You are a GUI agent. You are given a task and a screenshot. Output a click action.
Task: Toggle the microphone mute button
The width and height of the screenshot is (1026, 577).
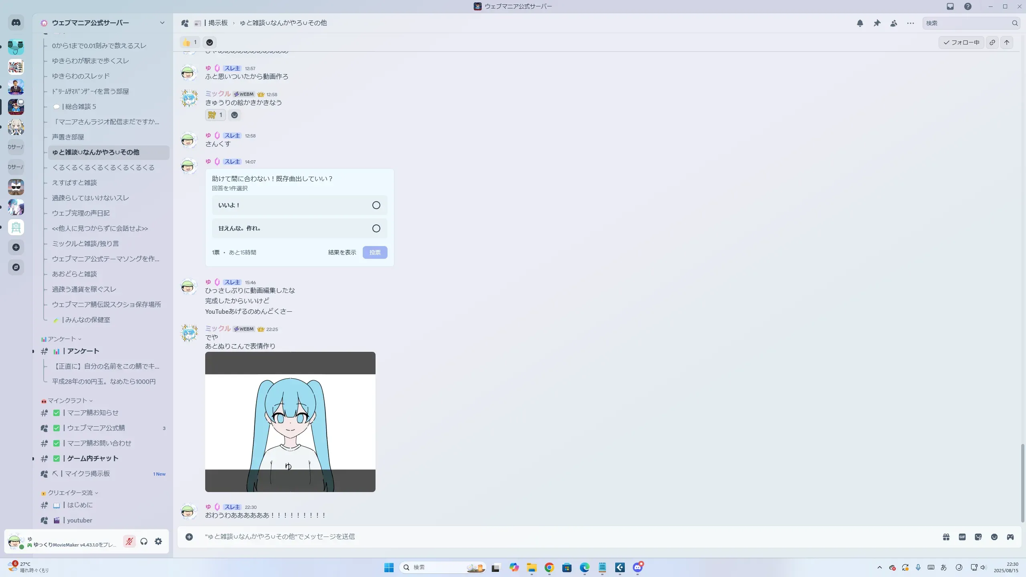[x=129, y=542]
